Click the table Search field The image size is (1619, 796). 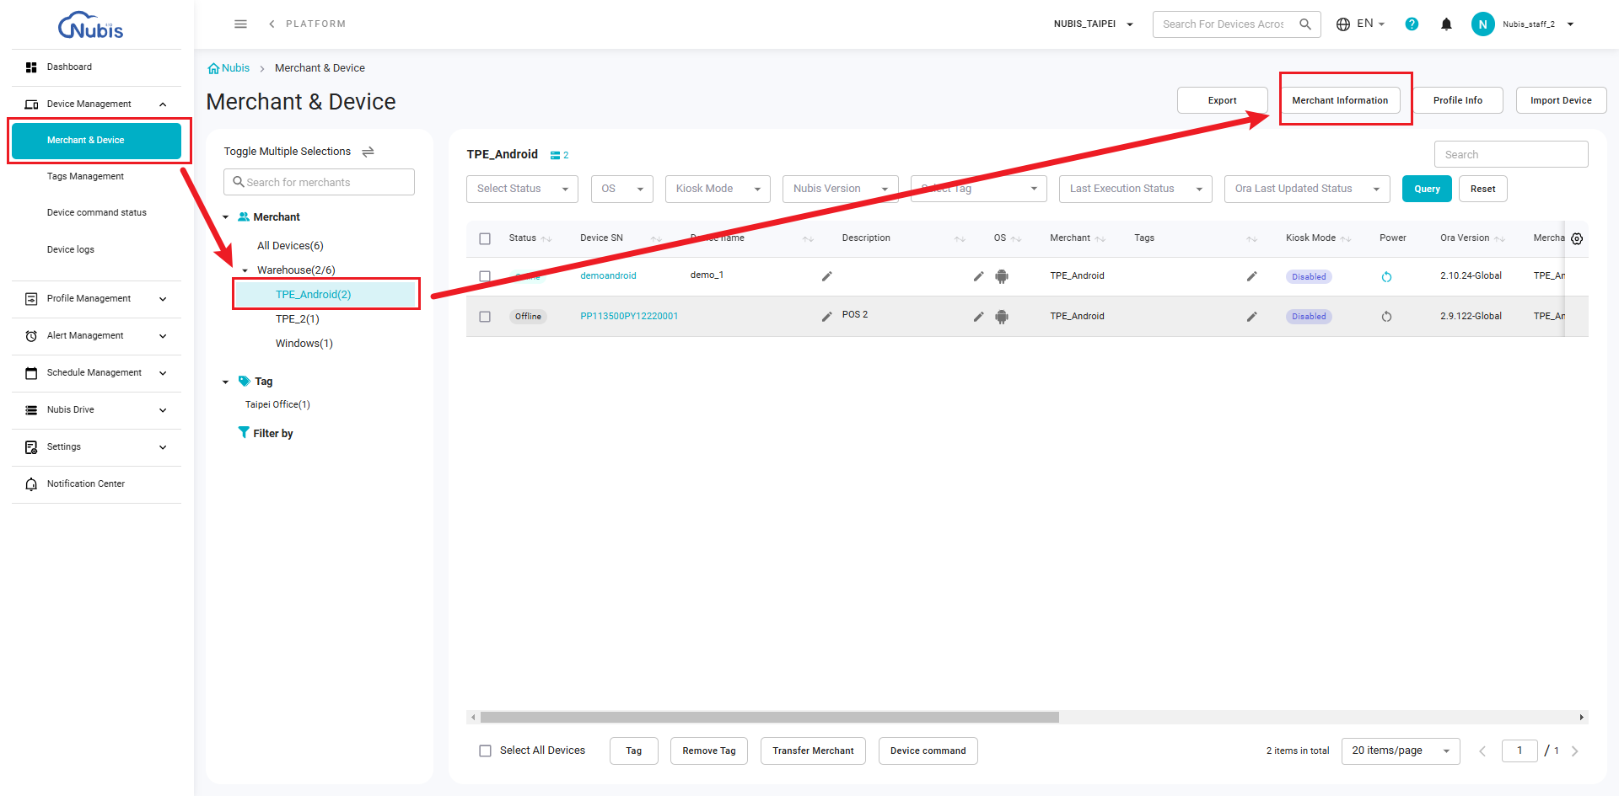click(1511, 154)
